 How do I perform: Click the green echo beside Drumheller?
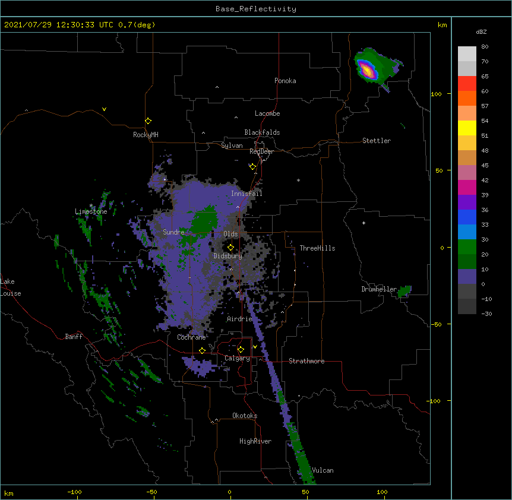pyautogui.click(x=404, y=291)
